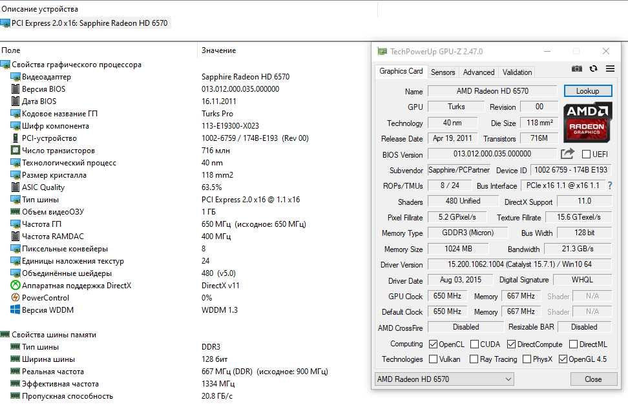Image resolution: width=628 pixels, height=411 pixels.
Task: Click the Device ID field in GPU-Z
Action: tap(571, 170)
